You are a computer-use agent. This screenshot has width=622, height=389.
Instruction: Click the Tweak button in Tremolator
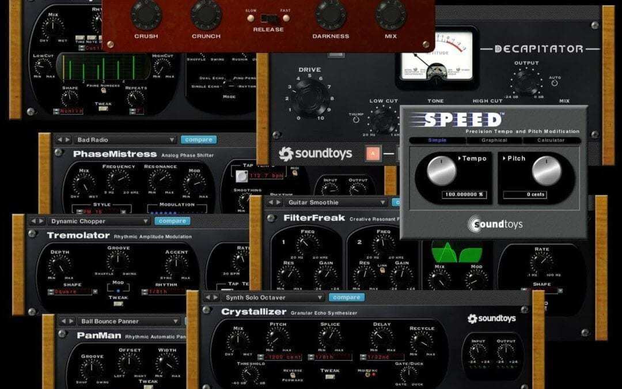tap(118, 304)
